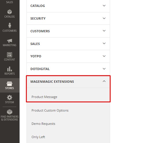Click the Customers person icon
Viewport: 157px width, 143px height.
[10, 25]
